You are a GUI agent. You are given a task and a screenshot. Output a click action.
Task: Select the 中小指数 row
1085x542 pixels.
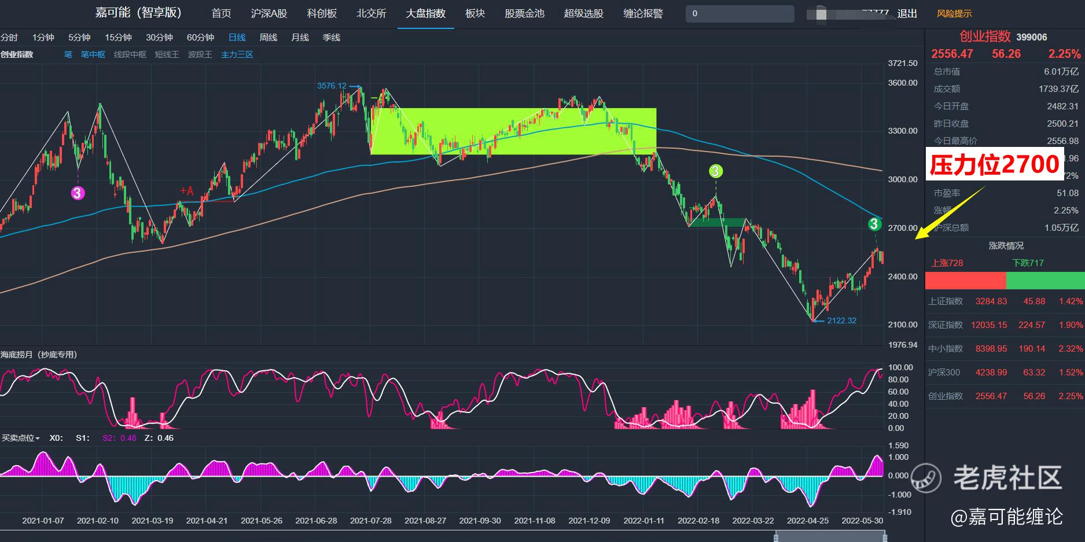click(x=1005, y=349)
